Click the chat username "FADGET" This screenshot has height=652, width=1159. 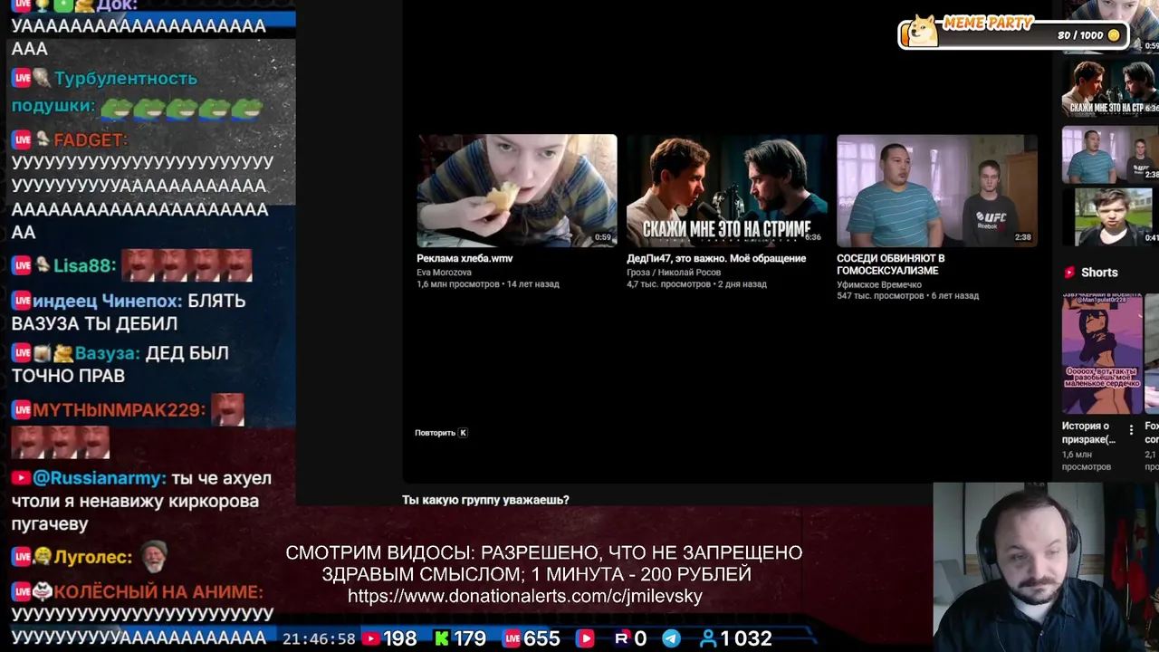pyautogui.click(x=89, y=140)
